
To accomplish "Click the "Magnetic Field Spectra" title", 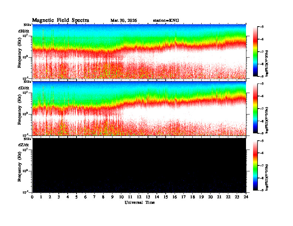I will coord(61,20).
